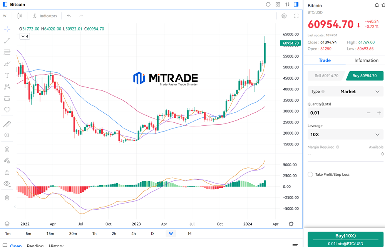385x247 pixels.
Task: Open the ruler measure tool
Action: coord(7,124)
